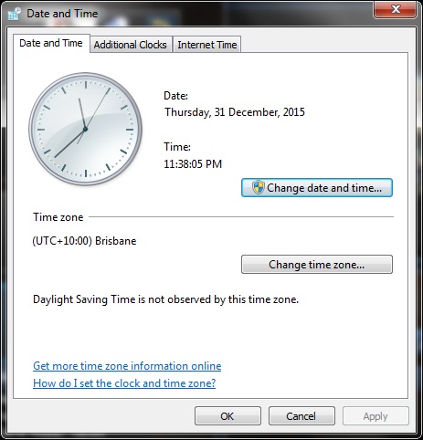The height and width of the screenshot is (440, 423).
Task: Click the Daylight Saving Time notice text
Action: 165,299
